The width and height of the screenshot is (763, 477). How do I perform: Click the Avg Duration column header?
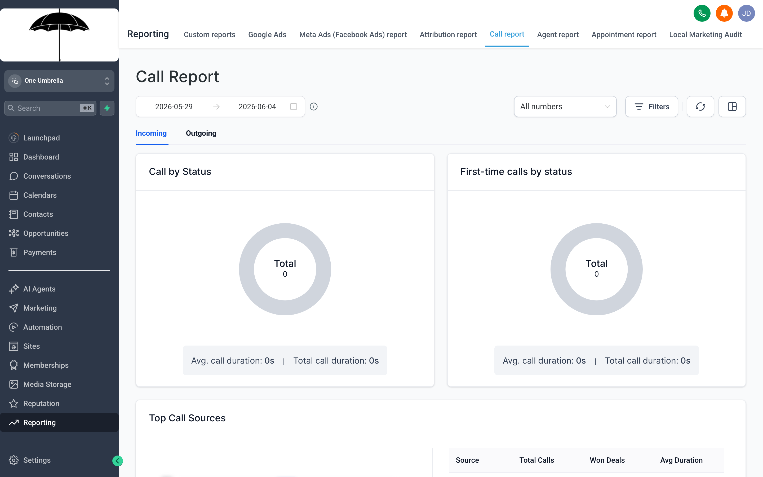pos(681,460)
